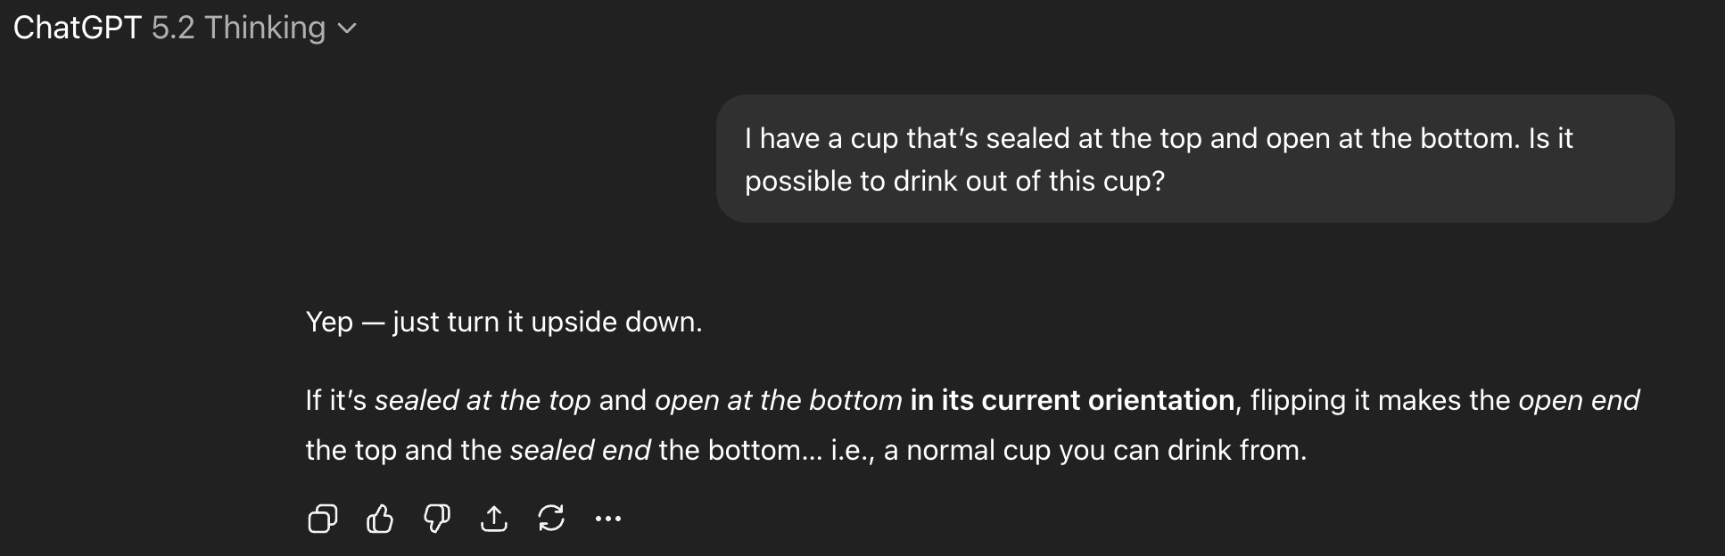Click the "5.2 Thinking" model label
The height and width of the screenshot is (556, 1725).
[x=238, y=29]
